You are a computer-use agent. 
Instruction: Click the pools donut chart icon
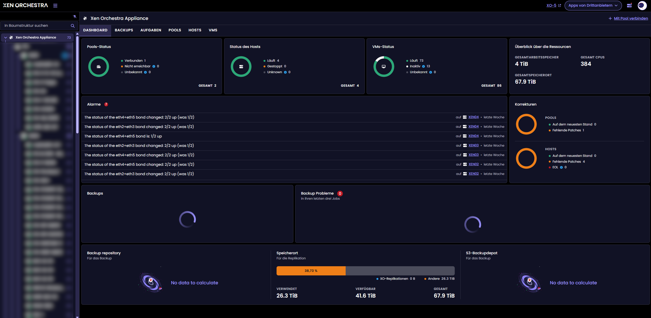tap(99, 67)
